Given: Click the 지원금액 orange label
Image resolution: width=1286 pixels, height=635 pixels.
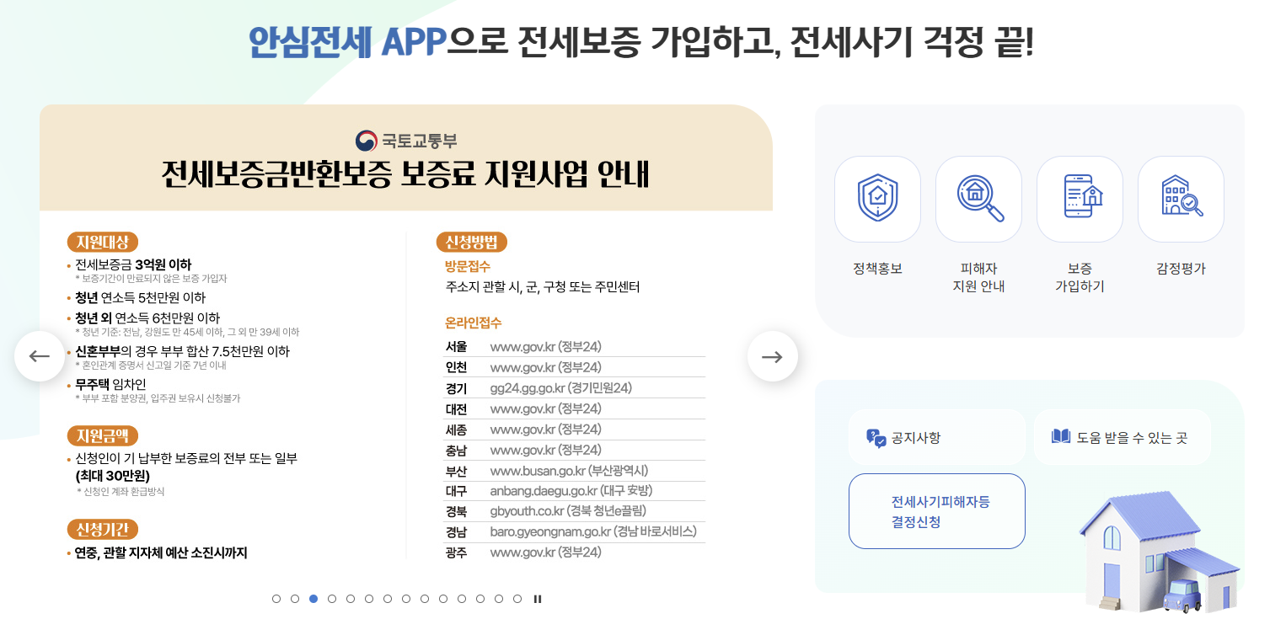Looking at the screenshot, I should (x=102, y=436).
